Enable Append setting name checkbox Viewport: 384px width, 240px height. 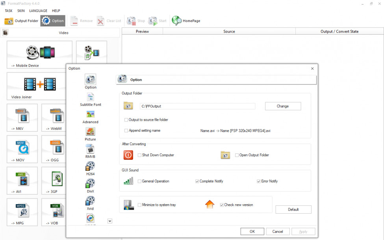click(126, 131)
